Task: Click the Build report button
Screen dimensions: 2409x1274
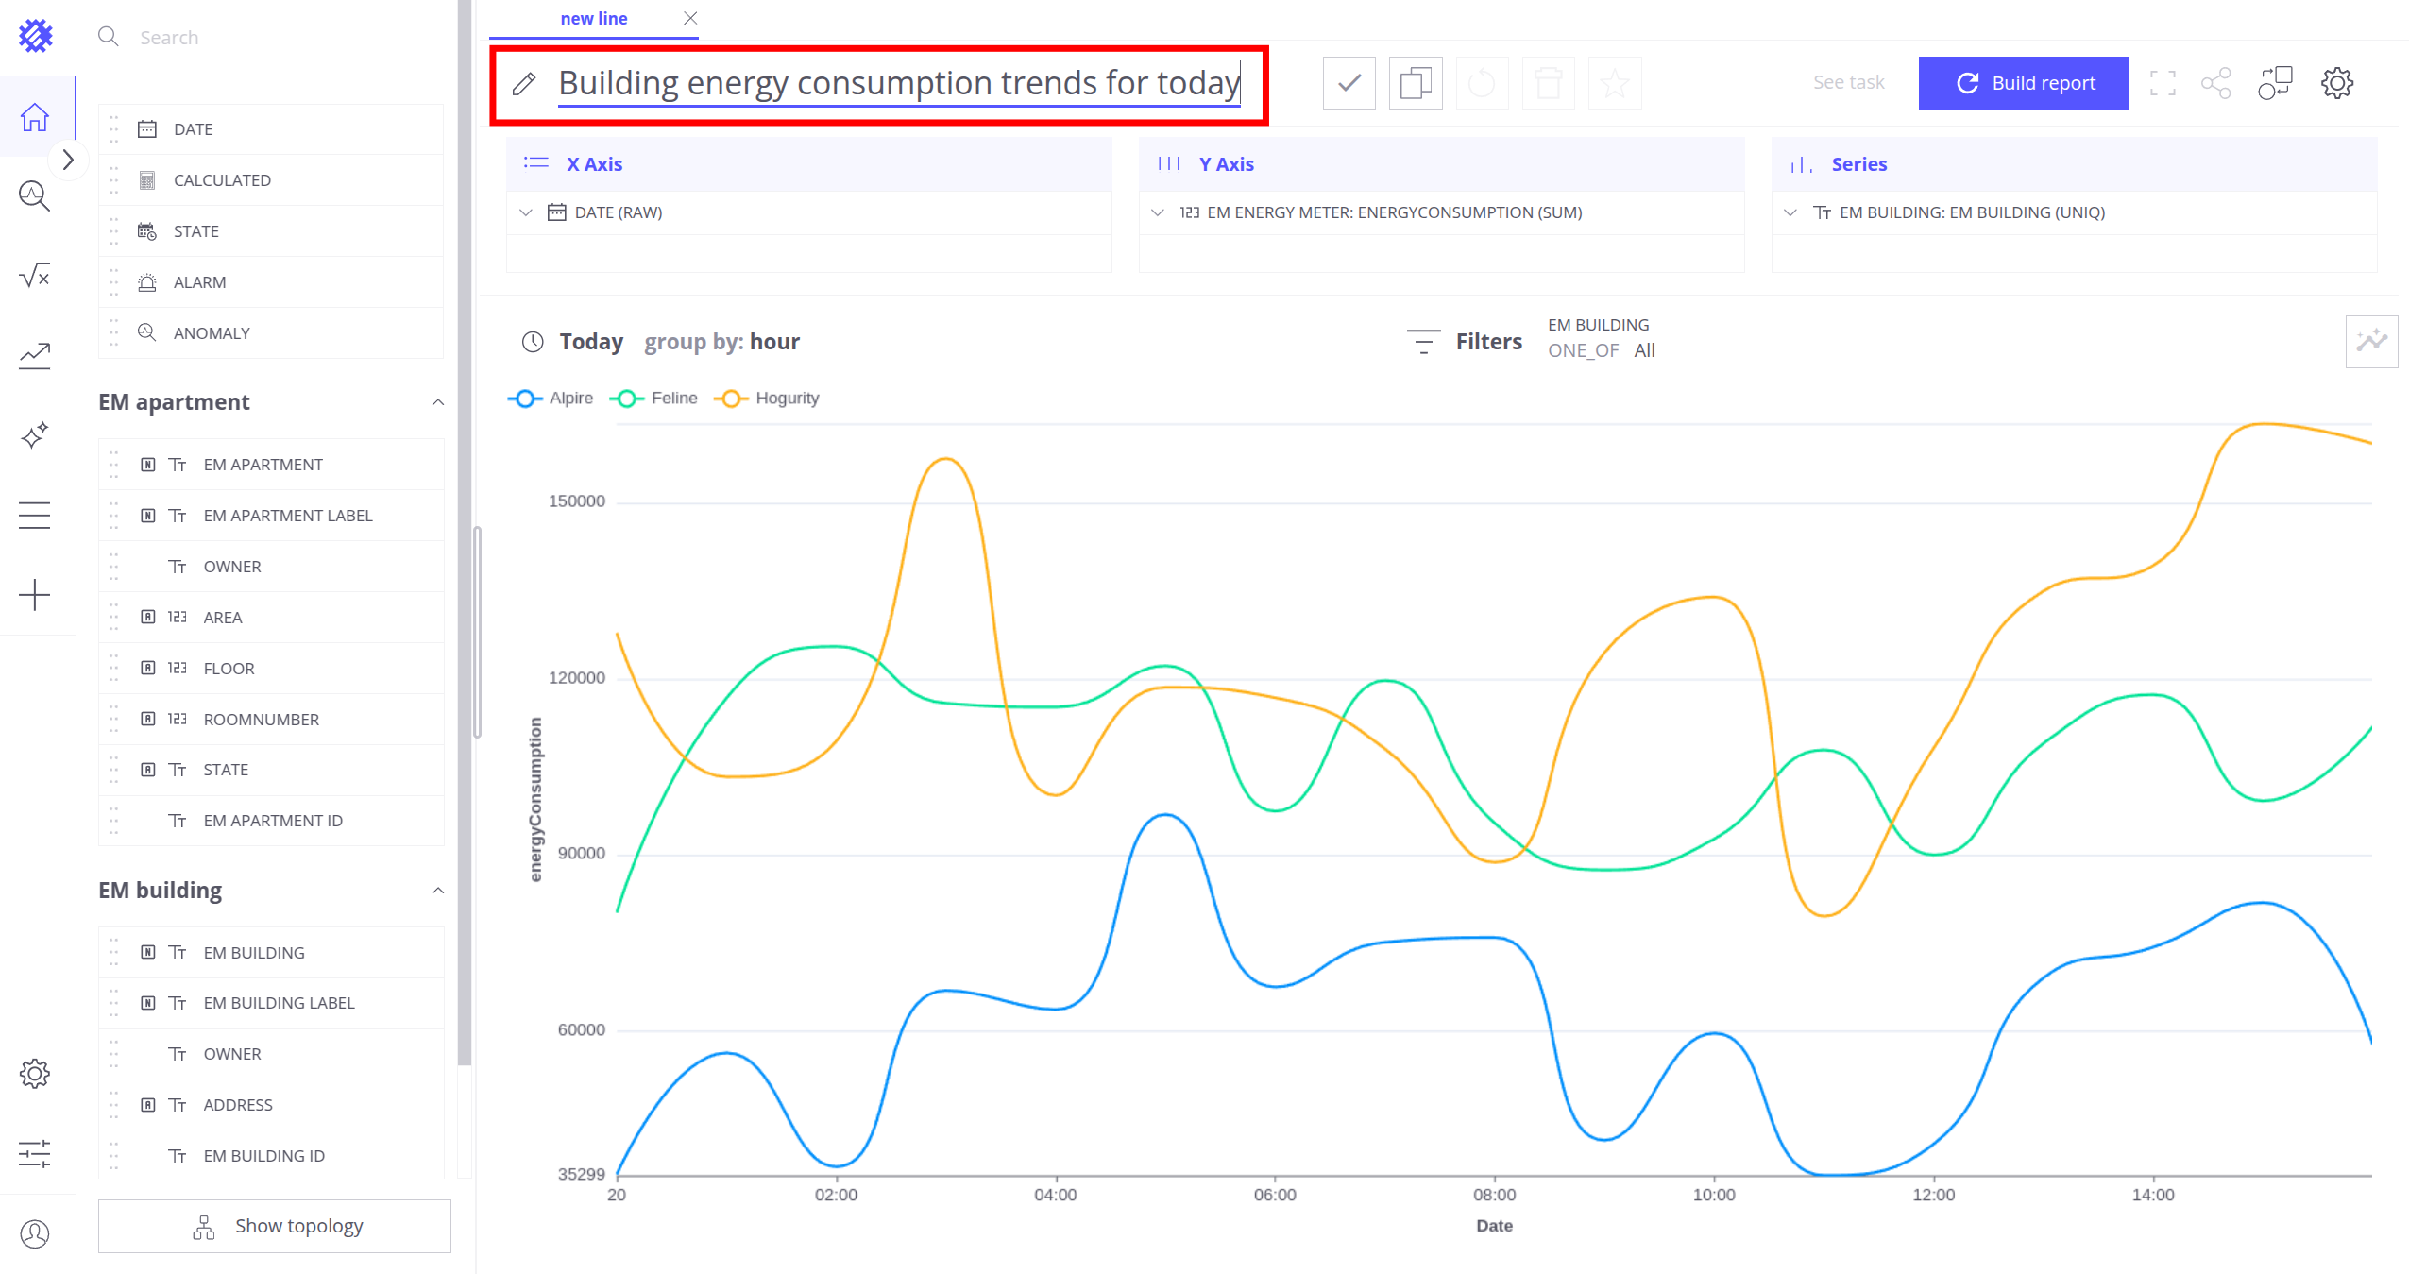Action: tap(2023, 83)
